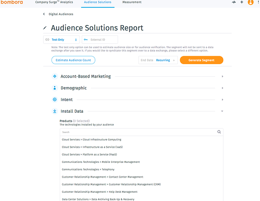Click the Intent heading
260x201 pixels.
67,100
